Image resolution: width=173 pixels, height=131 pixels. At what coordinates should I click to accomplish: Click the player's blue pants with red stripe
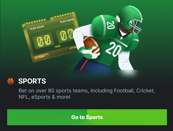coord(92,64)
